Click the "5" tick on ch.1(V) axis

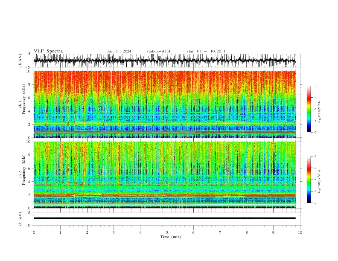coord(29,54)
